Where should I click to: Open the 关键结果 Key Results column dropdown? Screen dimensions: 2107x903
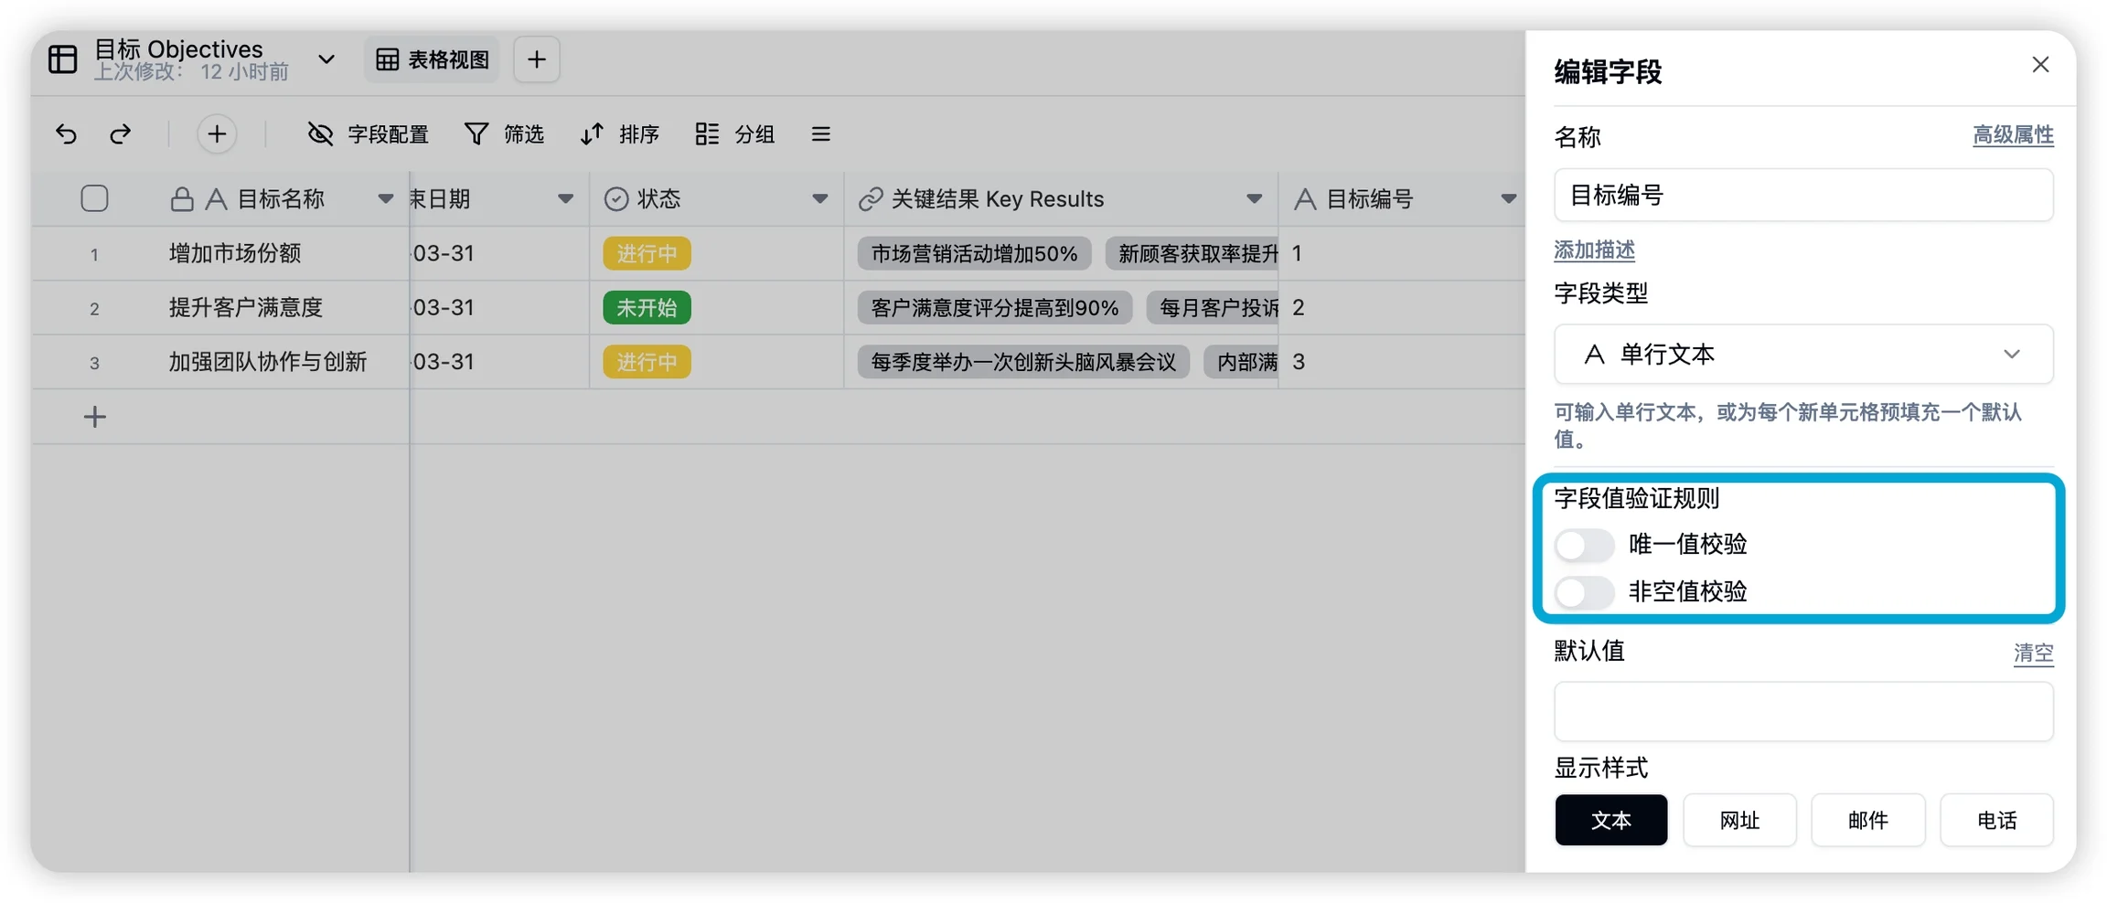coord(1254,199)
